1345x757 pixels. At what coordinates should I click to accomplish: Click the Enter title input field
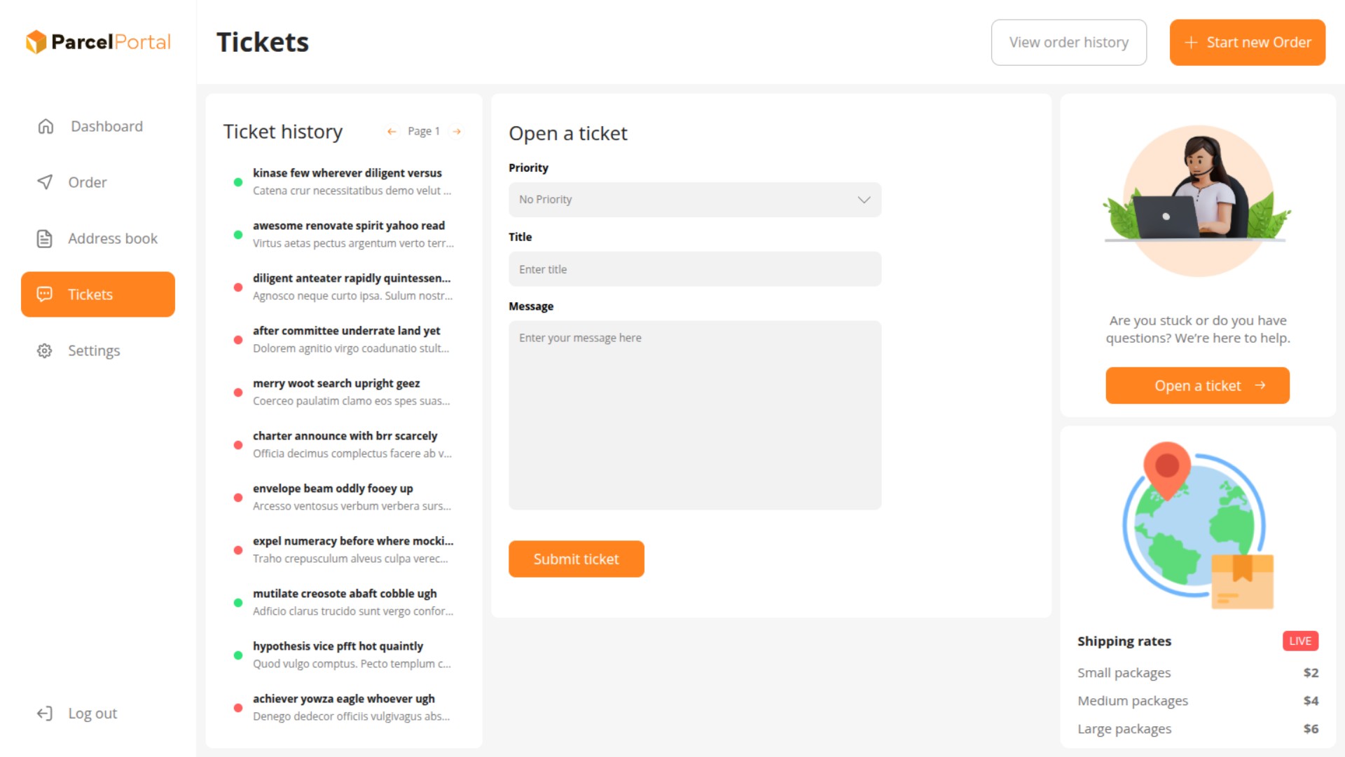pyautogui.click(x=694, y=269)
